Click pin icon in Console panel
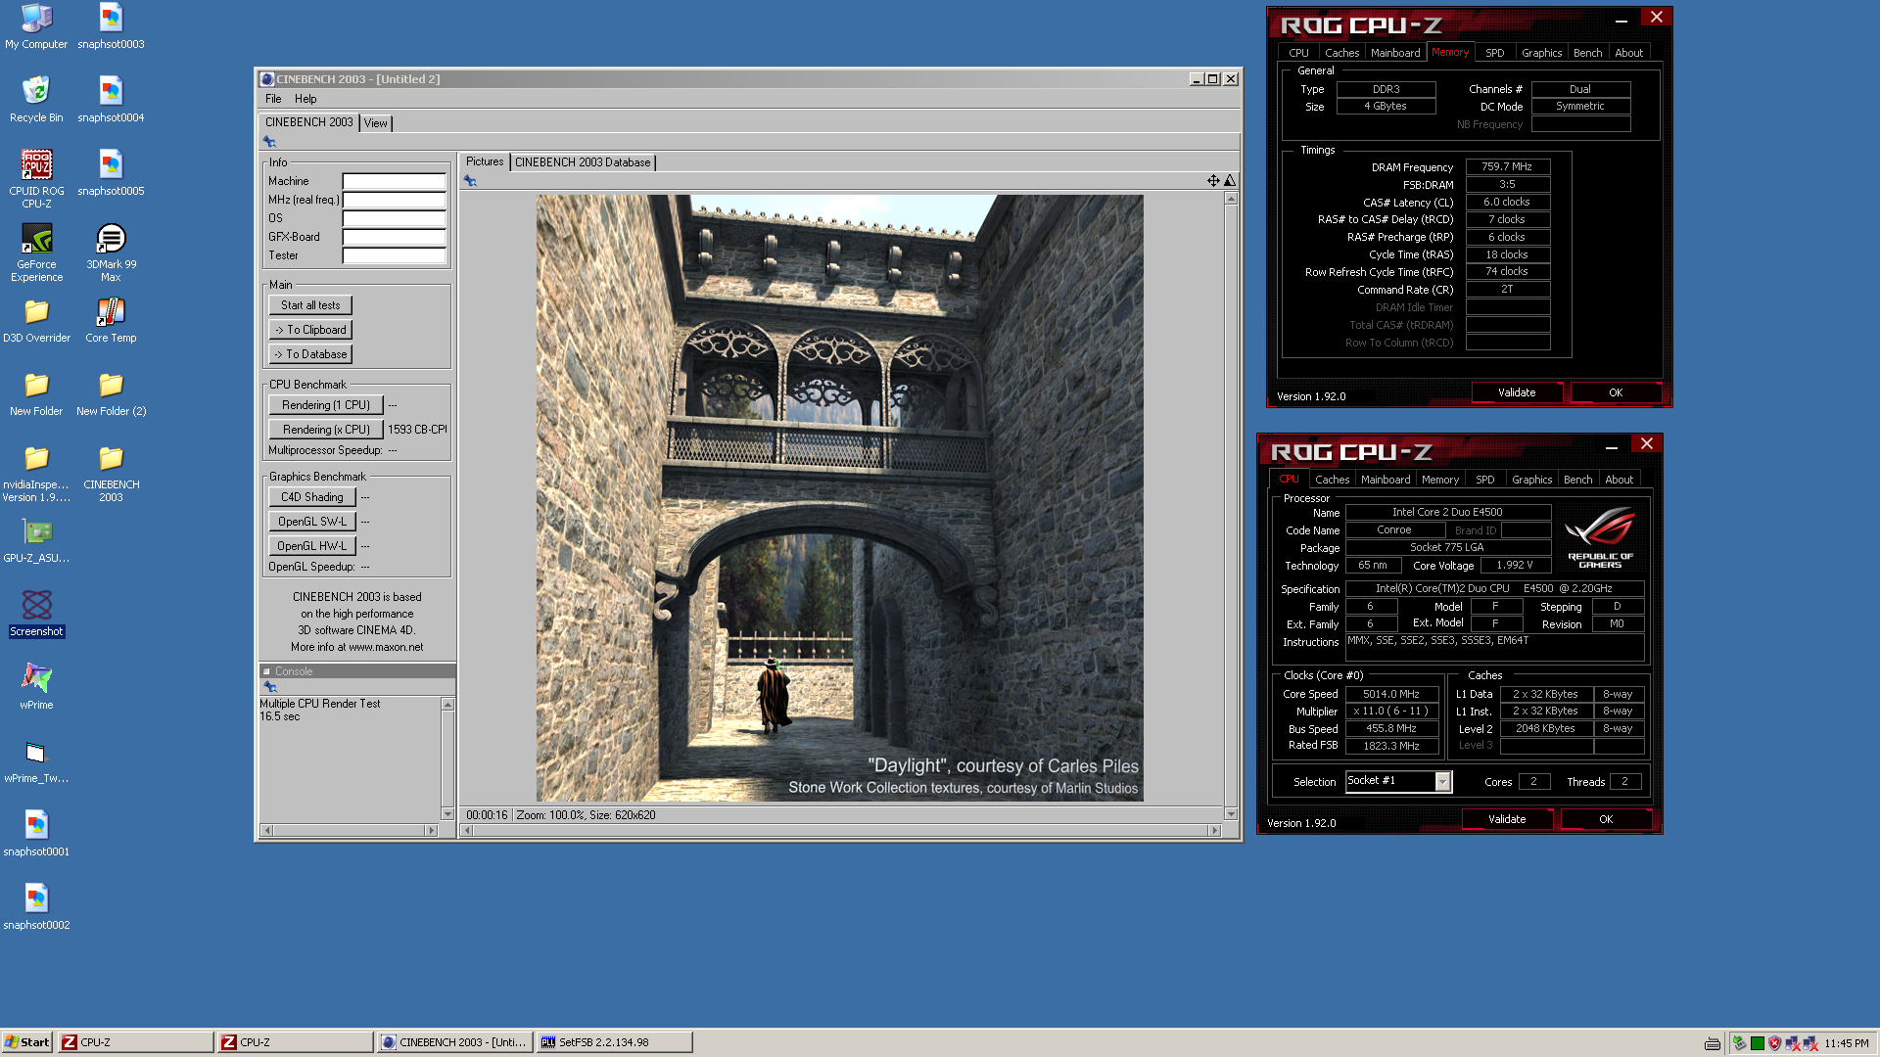Image resolution: width=1880 pixels, height=1057 pixels. tap(270, 687)
